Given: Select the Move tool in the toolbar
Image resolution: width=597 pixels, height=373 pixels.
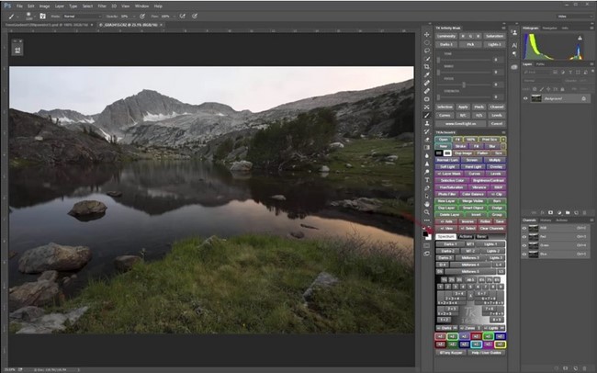Looking at the screenshot, I should pyautogui.click(x=427, y=35).
